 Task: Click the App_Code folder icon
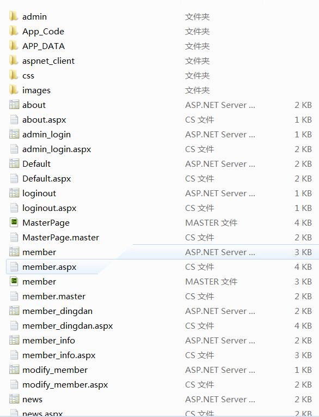pos(14,31)
